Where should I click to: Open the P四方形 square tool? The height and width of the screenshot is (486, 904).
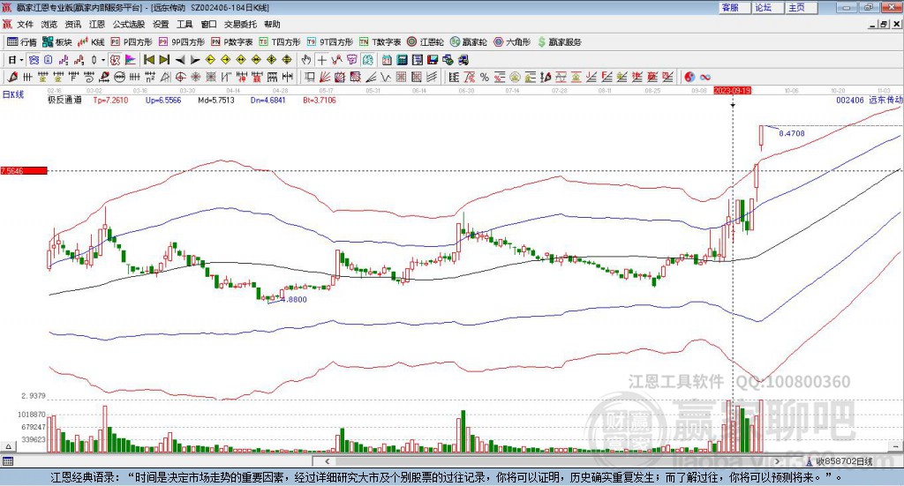pyautogui.click(x=132, y=42)
